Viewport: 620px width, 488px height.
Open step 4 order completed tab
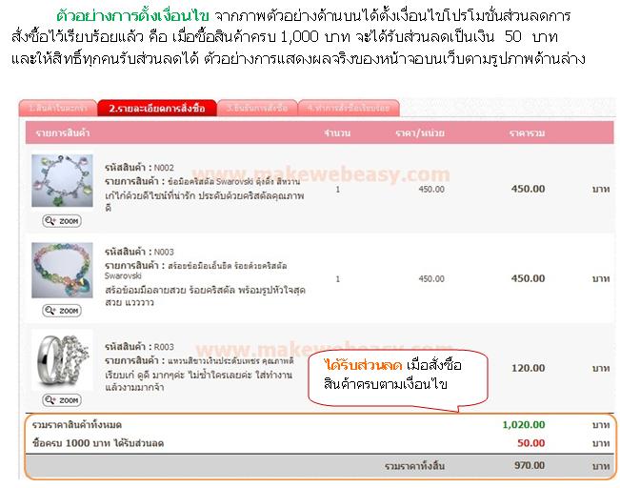(x=349, y=108)
